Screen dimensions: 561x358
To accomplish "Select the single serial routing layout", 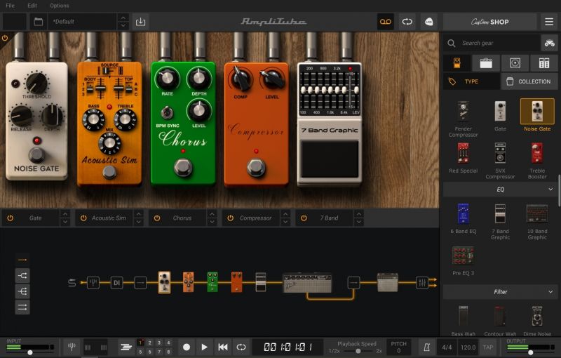I will tap(22, 260).
